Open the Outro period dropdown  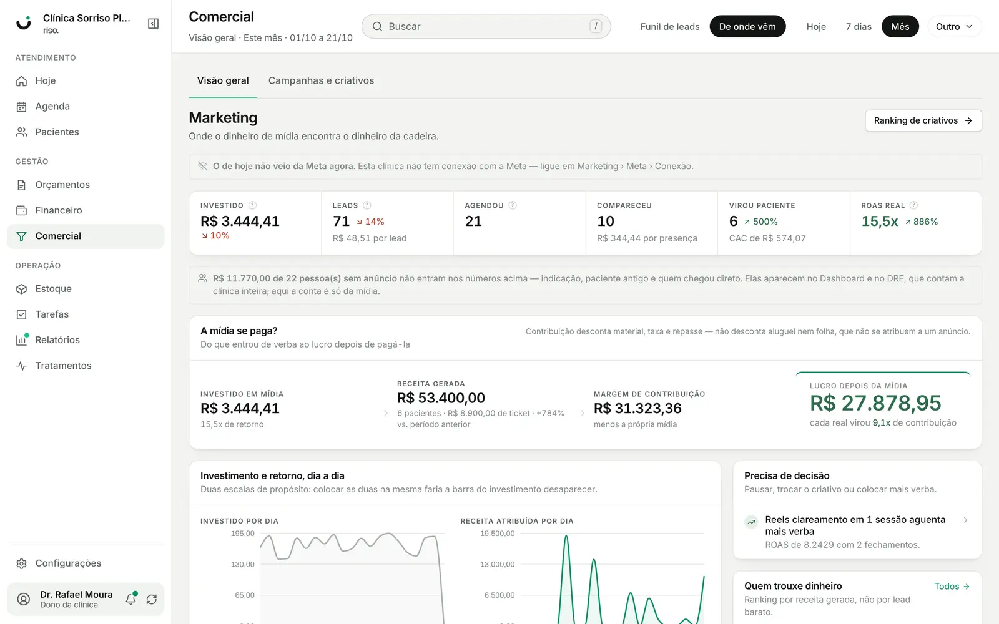click(x=954, y=27)
